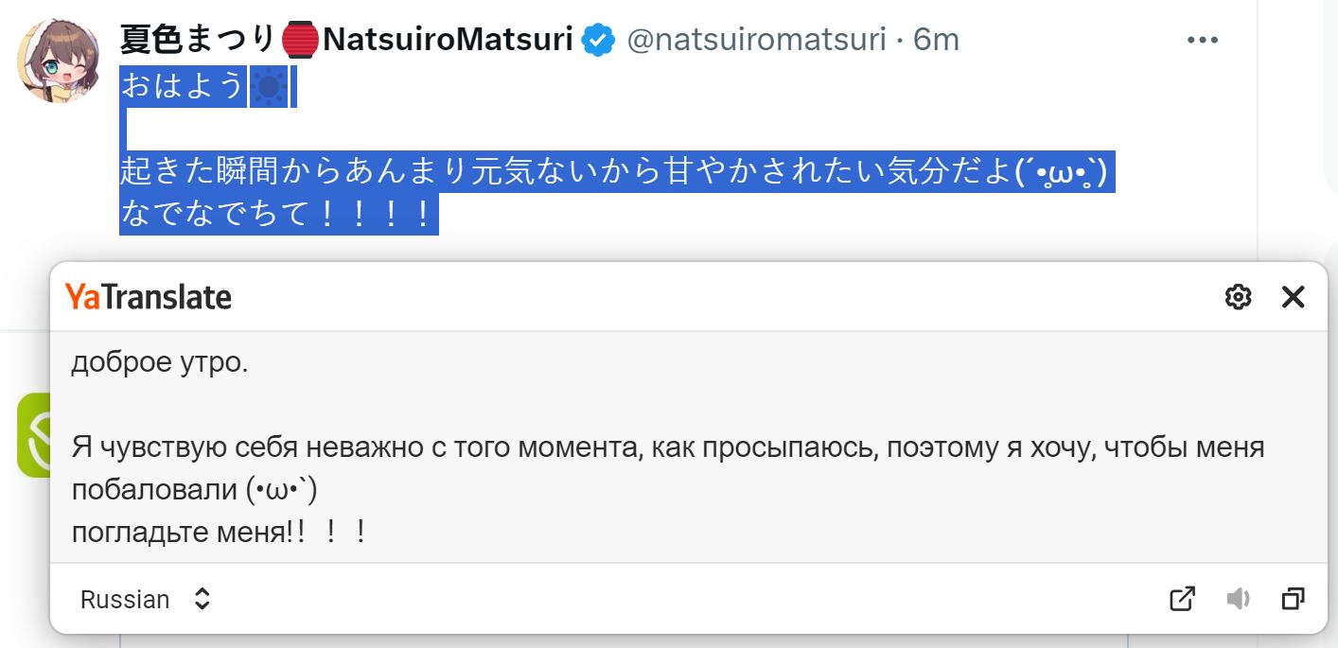The height and width of the screenshot is (648, 1338).
Task: Open NatsuiroMatsuri's profile avatar
Action: pos(59,59)
